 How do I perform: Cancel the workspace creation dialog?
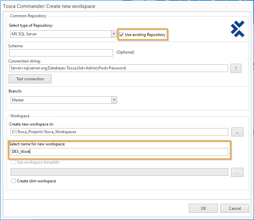click(235, 208)
